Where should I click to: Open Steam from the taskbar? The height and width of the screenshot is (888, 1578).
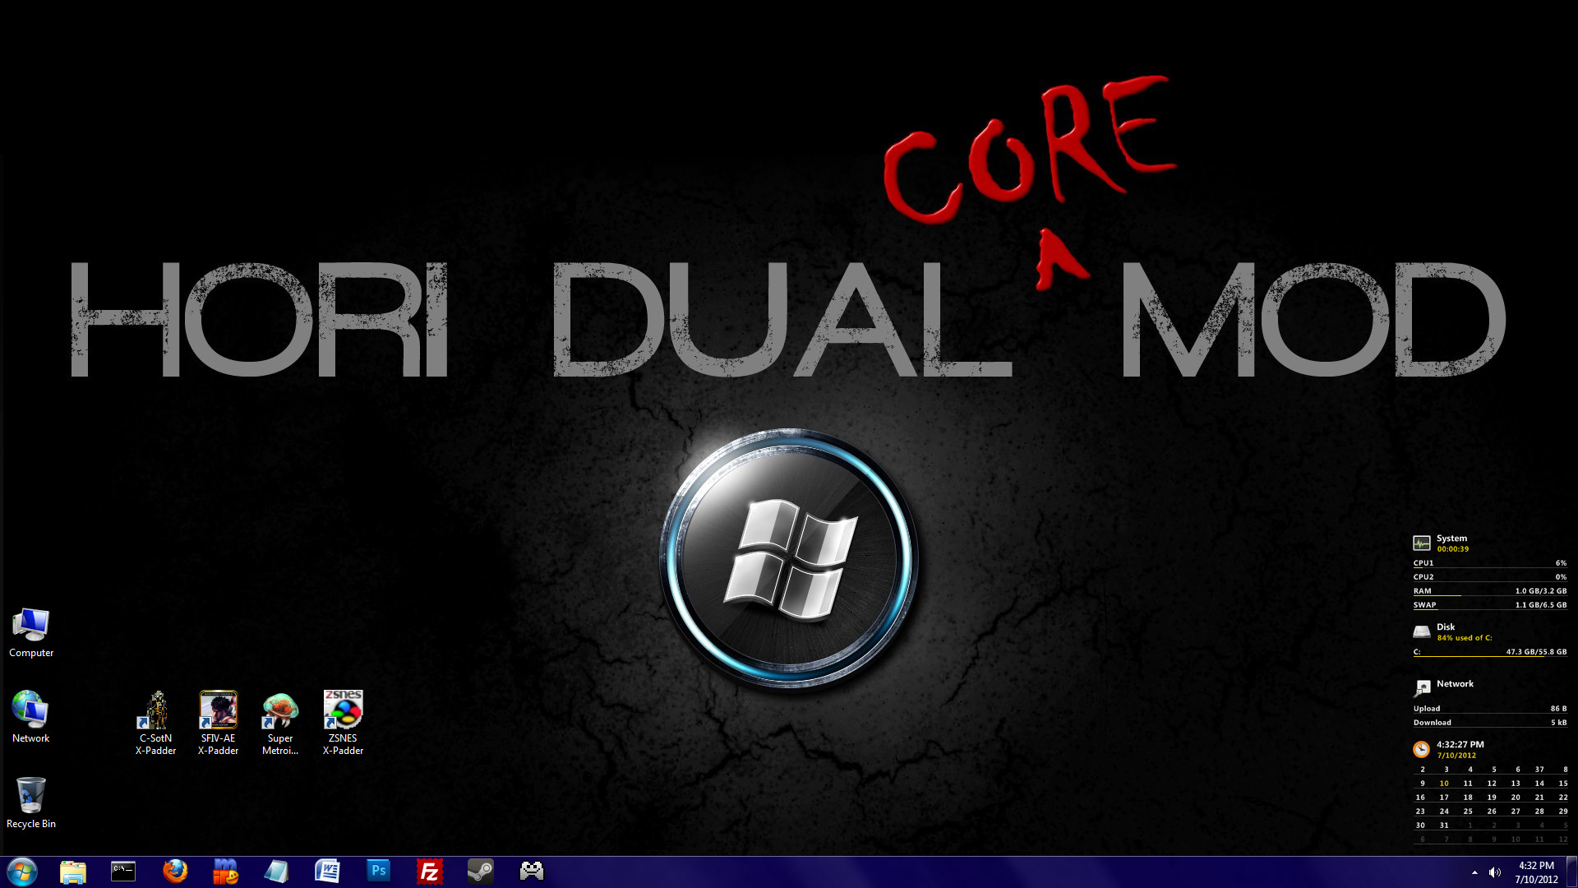tap(480, 872)
